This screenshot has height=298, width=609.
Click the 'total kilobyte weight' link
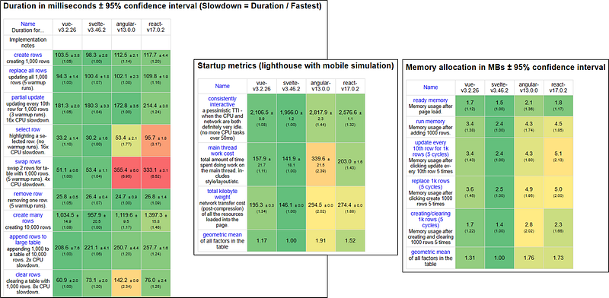pos(222,195)
